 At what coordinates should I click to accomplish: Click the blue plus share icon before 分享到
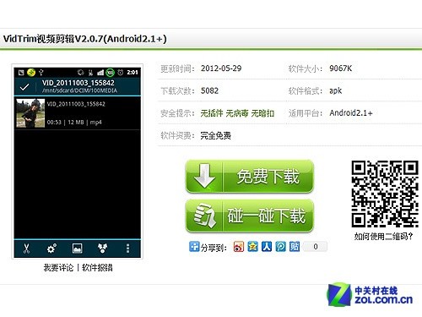point(194,247)
